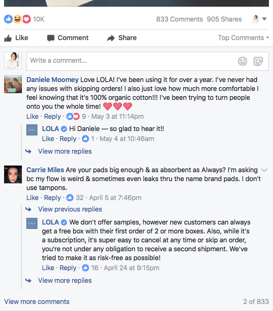Click the reaction icons beside 10K
The height and width of the screenshot is (311, 273).
click(x=17, y=19)
